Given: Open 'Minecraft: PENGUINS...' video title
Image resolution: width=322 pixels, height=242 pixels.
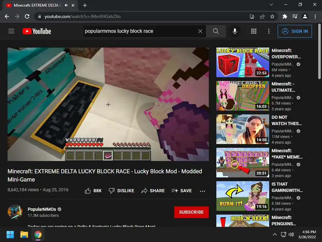Looking at the screenshot, I should (284, 220).
